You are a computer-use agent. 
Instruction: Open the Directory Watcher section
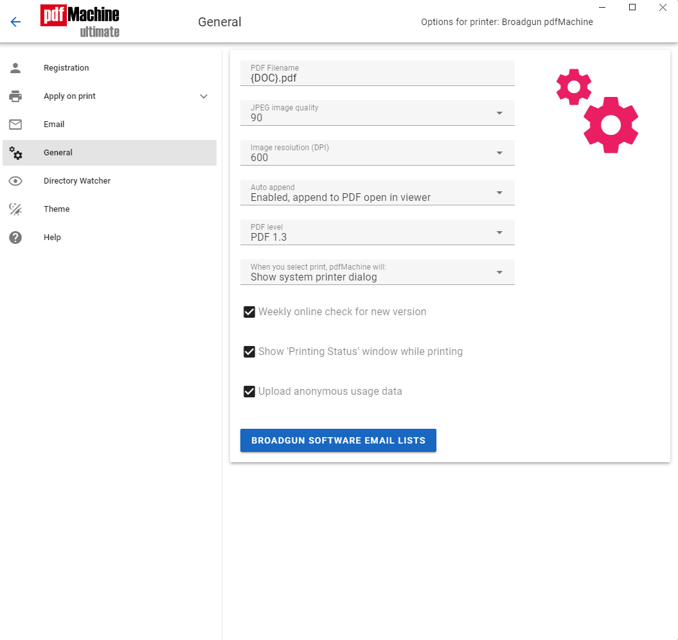click(109, 181)
